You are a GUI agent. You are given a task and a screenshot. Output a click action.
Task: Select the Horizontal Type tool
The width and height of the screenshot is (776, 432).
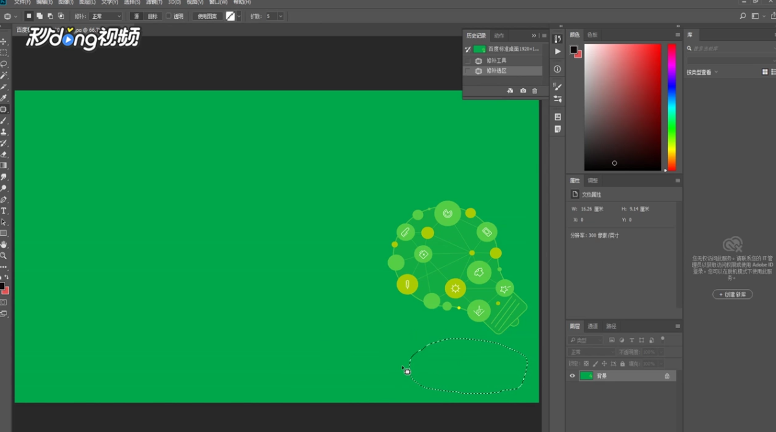pyautogui.click(x=4, y=211)
